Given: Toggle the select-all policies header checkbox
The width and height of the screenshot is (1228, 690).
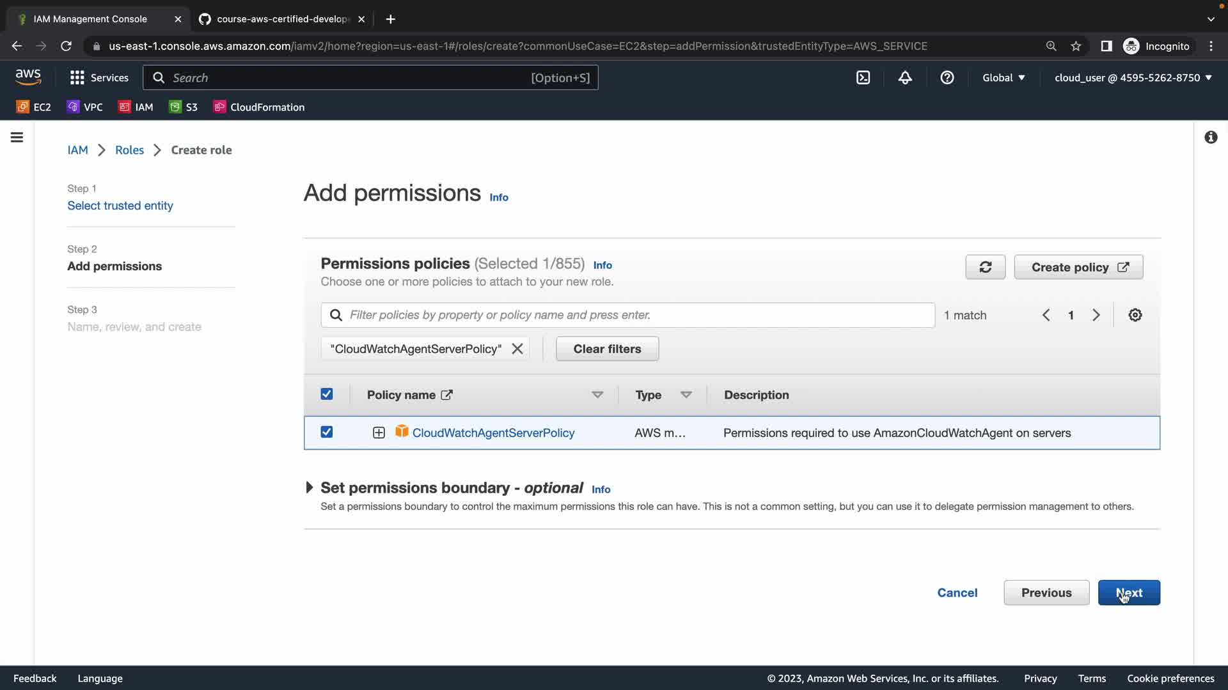Looking at the screenshot, I should tap(327, 394).
